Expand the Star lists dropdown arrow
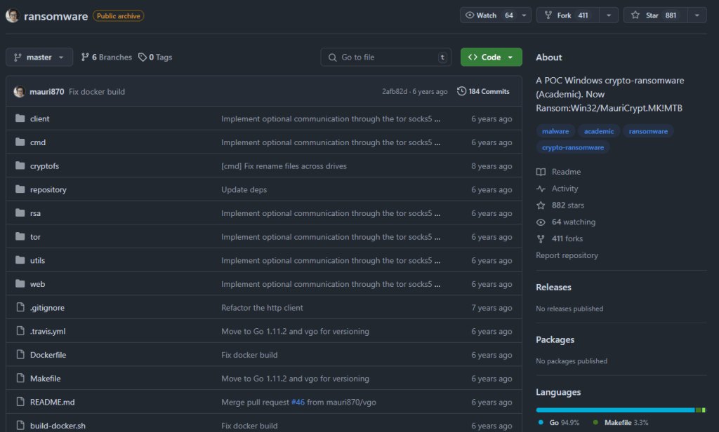The image size is (719, 432). tap(697, 15)
